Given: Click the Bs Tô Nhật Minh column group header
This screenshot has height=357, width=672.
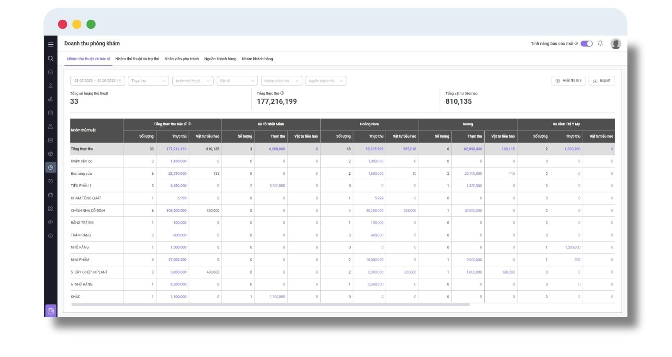Looking at the screenshot, I should (271, 124).
